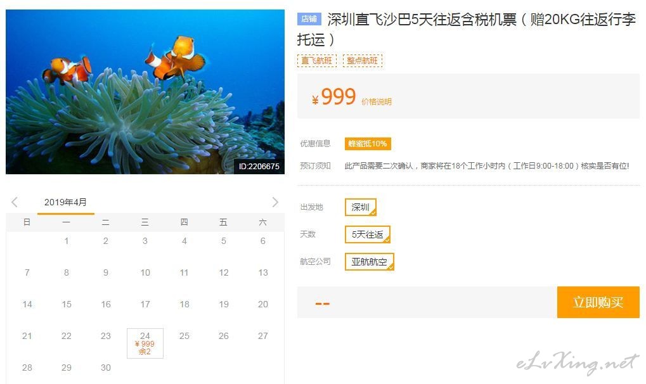Image resolution: width=646 pixels, height=384 pixels.
Task: Select 亚航航空 airline option
Action: [x=369, y=262]
